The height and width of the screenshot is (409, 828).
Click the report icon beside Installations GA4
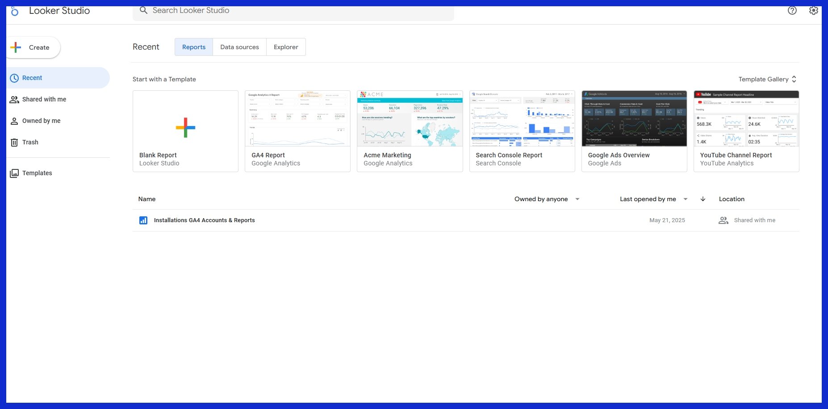coord(143,220)
